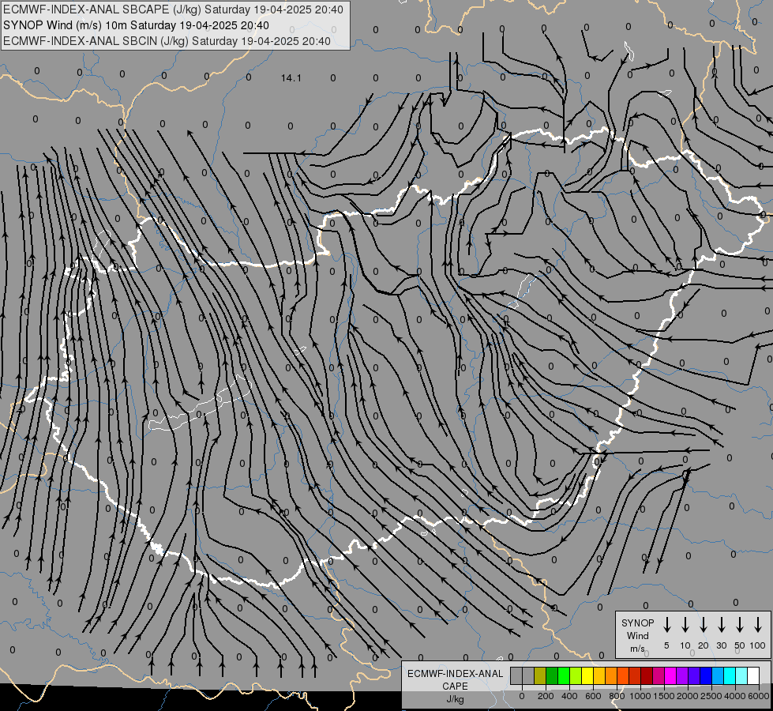Click the 14.1 value on the map
773x711 pixels.
click(x=291, y=78)
